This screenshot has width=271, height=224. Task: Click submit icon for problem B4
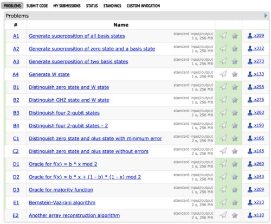223,125
